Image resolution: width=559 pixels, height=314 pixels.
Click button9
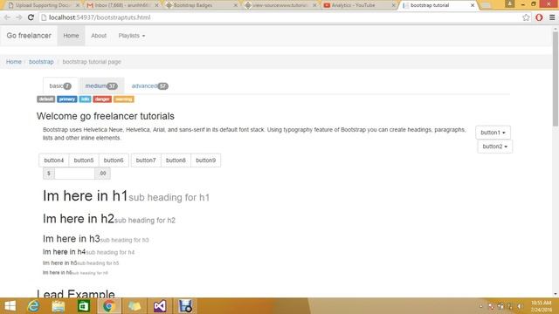pos(206,160)
